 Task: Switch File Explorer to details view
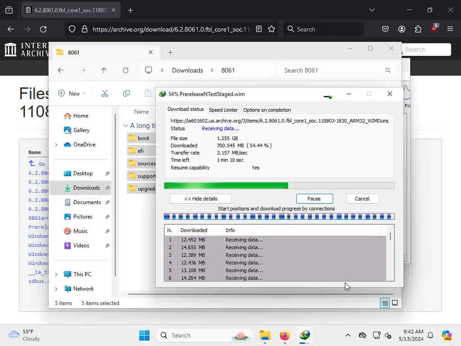pyautogui.click(x=385, y=303)
